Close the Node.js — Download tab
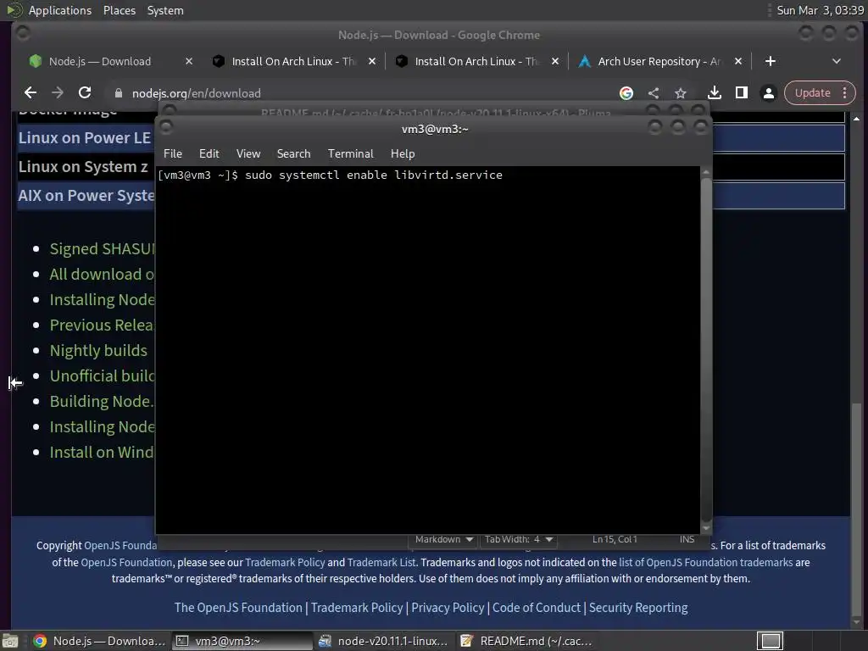 pyautogui.click(x=189, y=61)
